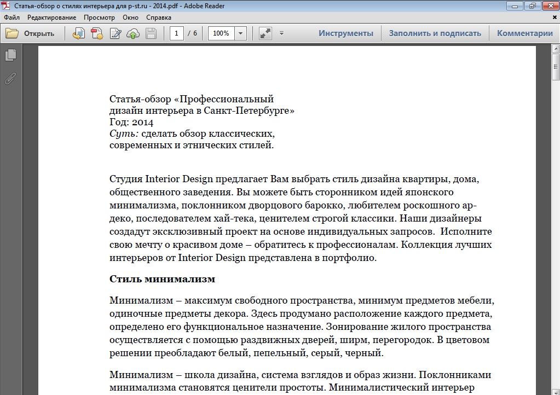Click line starting 'Студия Interior Design предлагает'
The width and height of the screenshot is (560, 395).
tap(295, 179)
